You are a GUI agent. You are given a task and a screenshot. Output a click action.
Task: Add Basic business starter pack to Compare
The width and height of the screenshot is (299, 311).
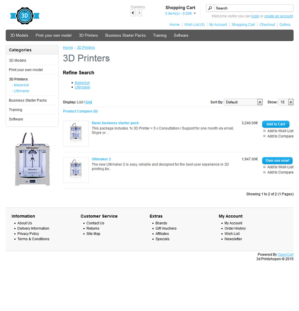[x=280, y=136]
